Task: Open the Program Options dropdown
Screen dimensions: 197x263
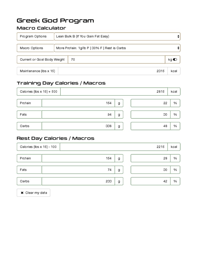Action: pyautogui.click(x=117, y=36)
